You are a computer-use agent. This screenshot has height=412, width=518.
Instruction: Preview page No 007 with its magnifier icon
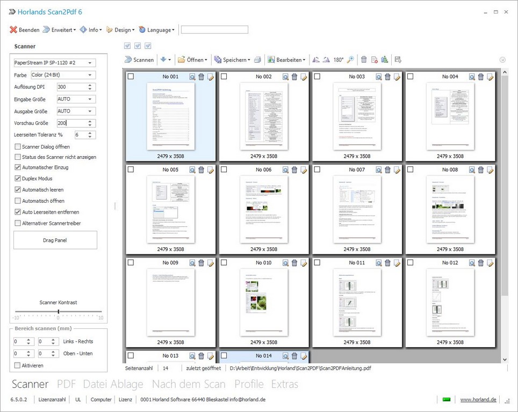(379, 170)
